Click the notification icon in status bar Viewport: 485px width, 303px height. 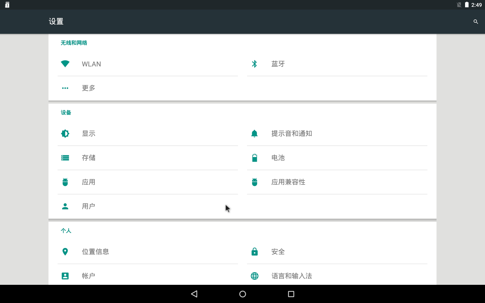click(x=7, y=5)
